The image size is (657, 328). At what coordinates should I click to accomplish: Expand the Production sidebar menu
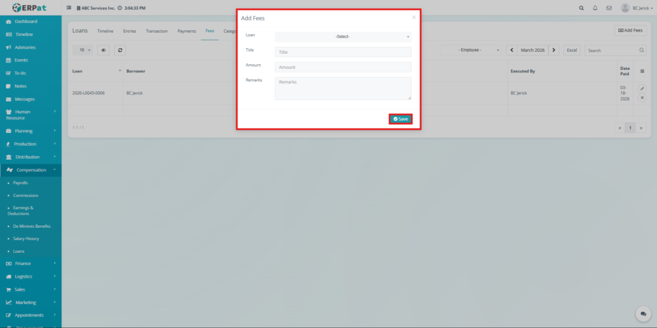pyautogui.click(x=31, y=144)
